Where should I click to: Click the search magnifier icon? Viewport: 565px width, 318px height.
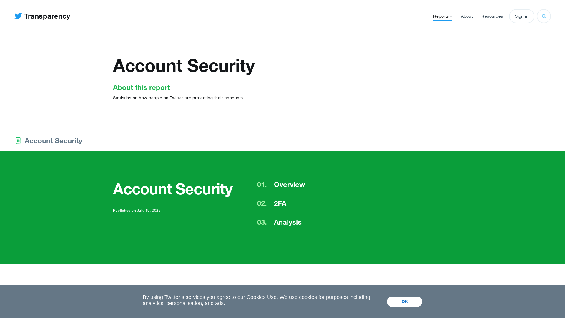(x=544, y=16)
